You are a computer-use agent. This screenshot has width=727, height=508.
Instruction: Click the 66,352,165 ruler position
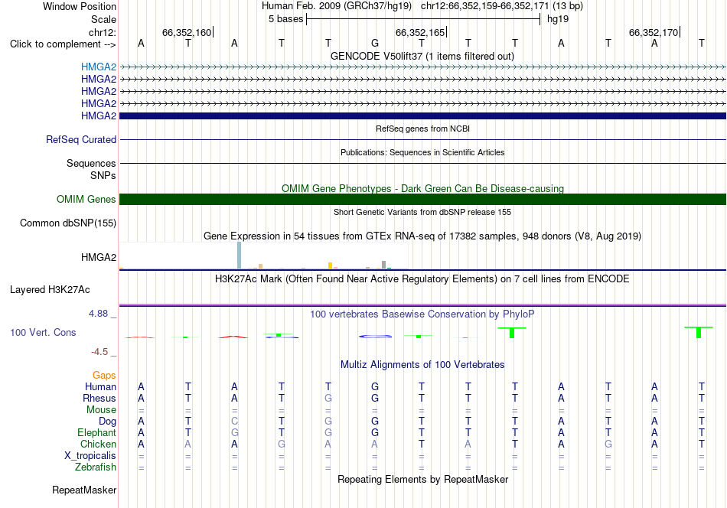(x=419, y=32)
